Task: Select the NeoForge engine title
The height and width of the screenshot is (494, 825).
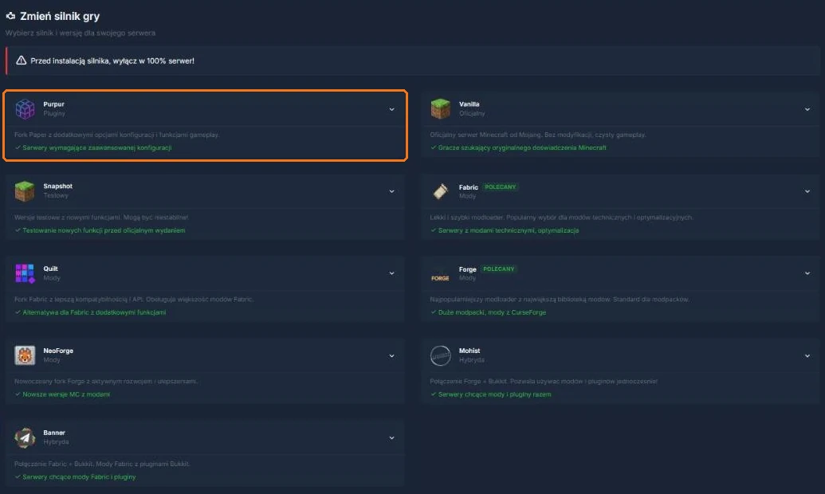Action: (x=58, y=351)
